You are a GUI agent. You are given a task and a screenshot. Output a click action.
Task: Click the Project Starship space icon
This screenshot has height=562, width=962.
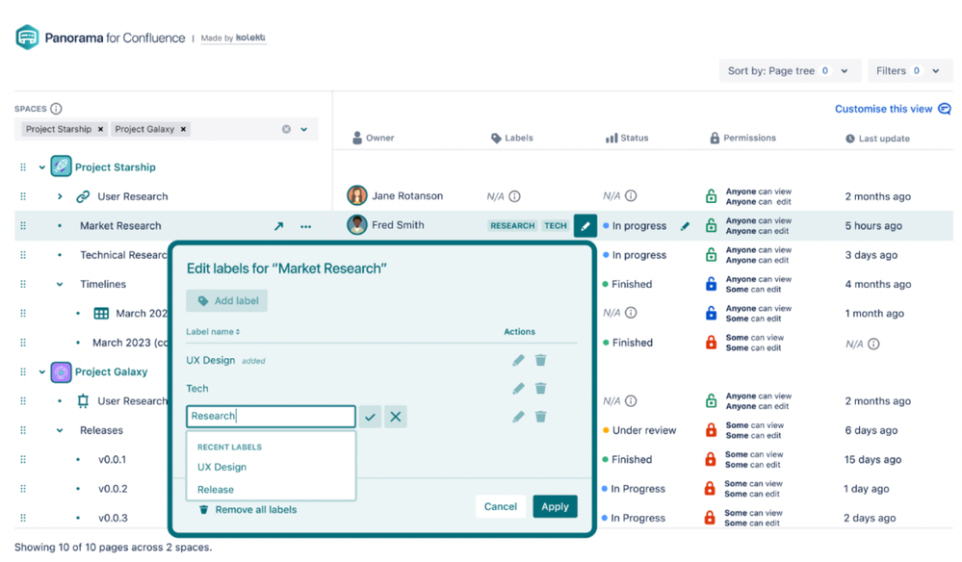coord(61,166)
